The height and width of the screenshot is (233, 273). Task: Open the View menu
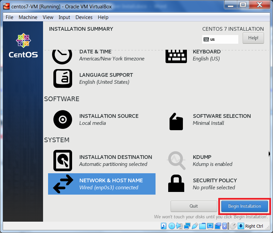48,17
